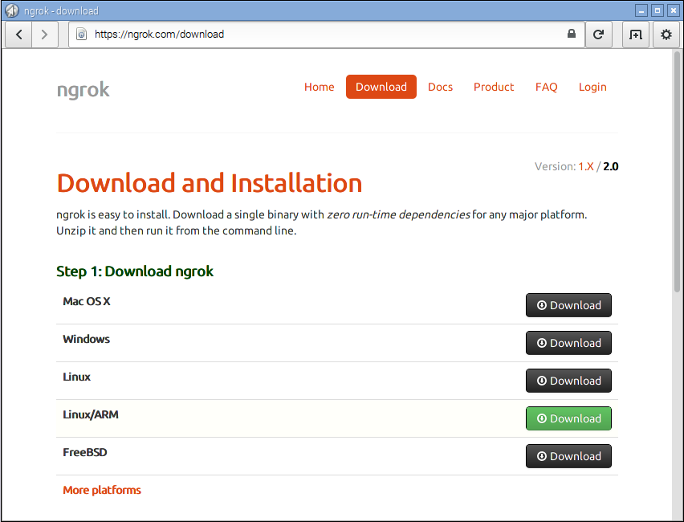Click the 'FreeBSD' platform label
This screenshot has width=684, height=522.
(x=84, y=452)
